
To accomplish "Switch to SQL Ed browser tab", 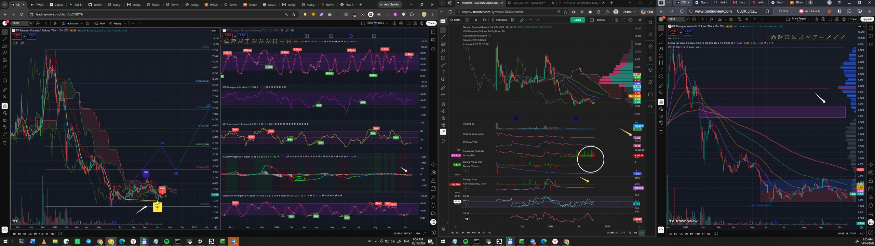I will (76, 4).
